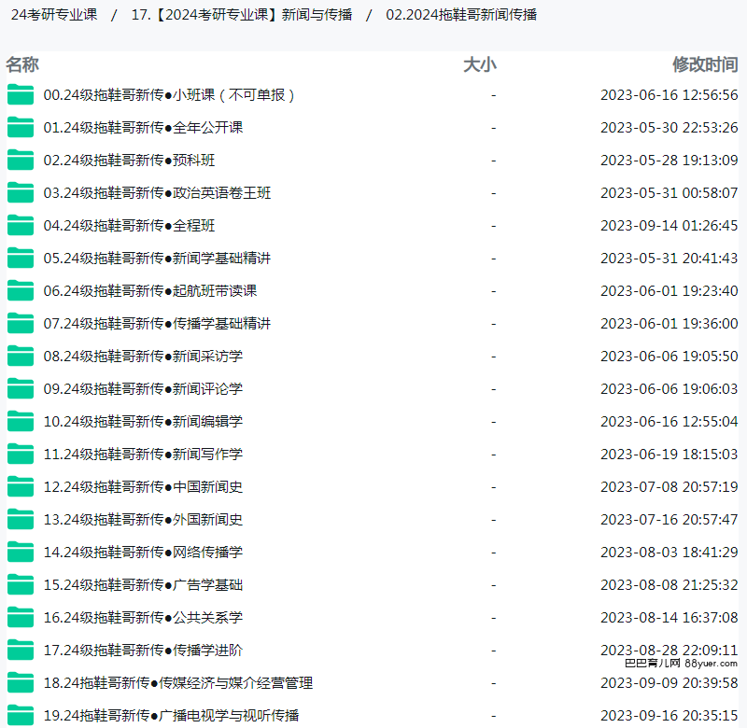Screen dimensions: 747x728
Task: Open 10.24级拖鞋哥新传●新闻编辑学 folder name
Action: point(143,422)
